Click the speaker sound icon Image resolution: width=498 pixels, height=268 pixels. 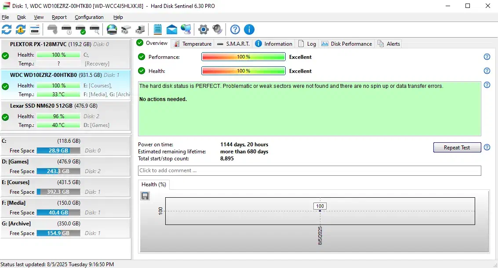[x=217, y=29]
